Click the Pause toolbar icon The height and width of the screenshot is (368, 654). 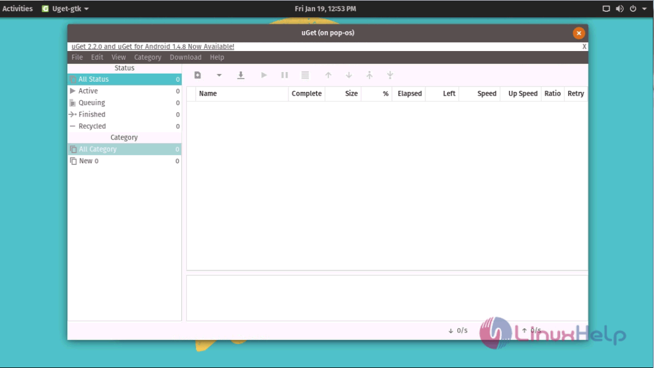pyautogui.click(x=285, y=75)
